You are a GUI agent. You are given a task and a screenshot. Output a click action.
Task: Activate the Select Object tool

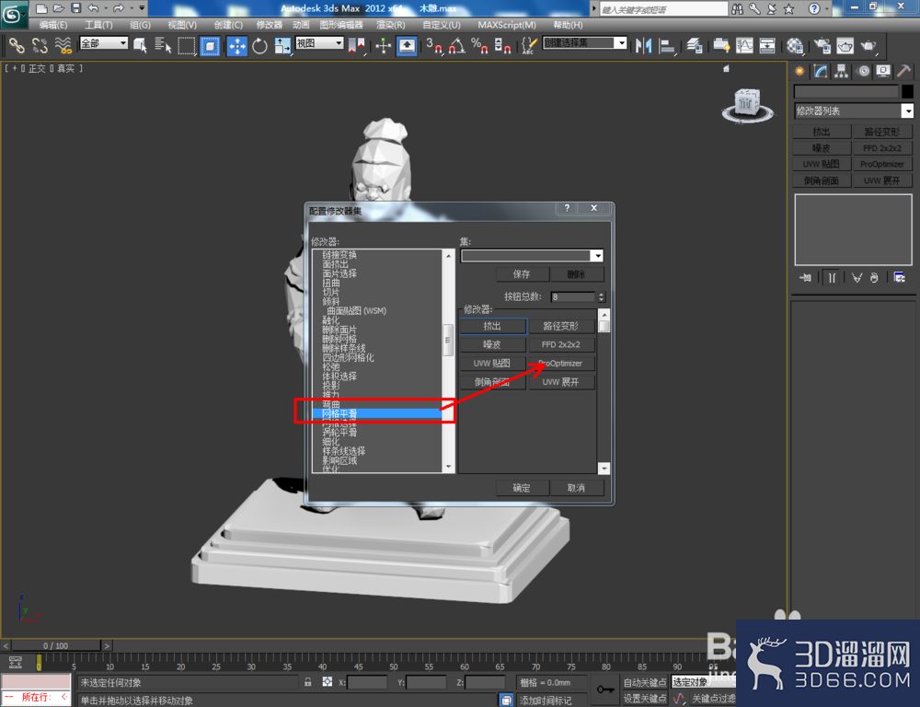140,45
